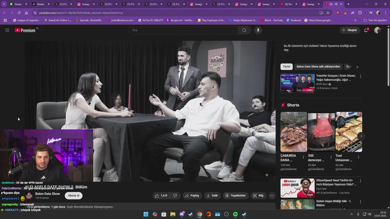This screenshot has width=390, height=219.
Task: Switch to the (3) You YouTube tab
Action: tap(289, 4)
